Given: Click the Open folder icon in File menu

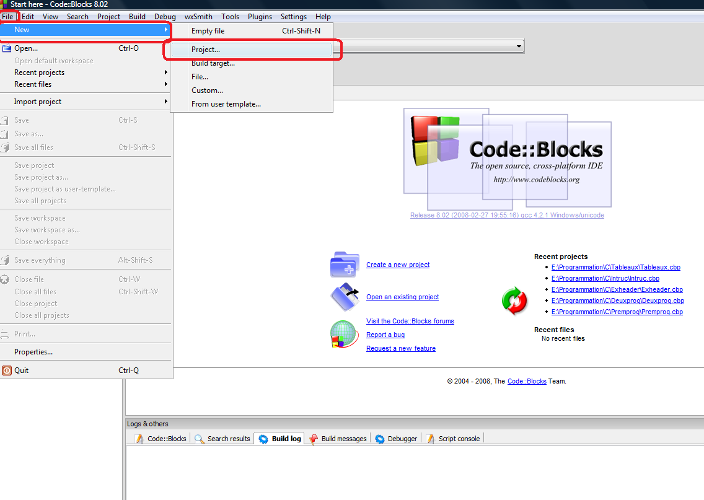Looking at the screenshot, I should click(x=7, y=48).
